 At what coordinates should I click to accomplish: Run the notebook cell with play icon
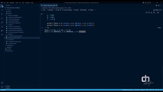[42, 14]
